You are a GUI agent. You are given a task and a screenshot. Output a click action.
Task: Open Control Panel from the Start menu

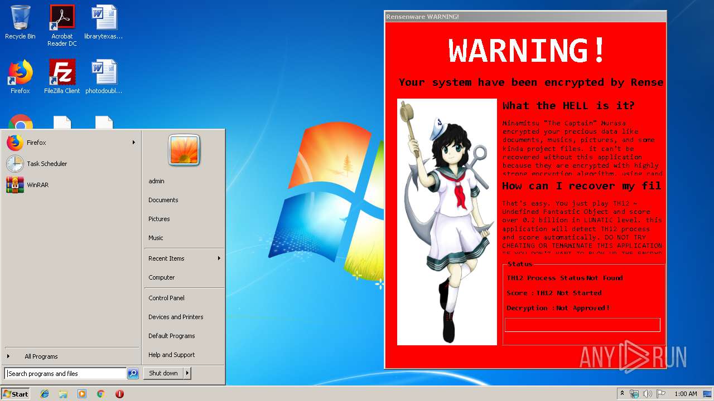[x=166, y=298]
